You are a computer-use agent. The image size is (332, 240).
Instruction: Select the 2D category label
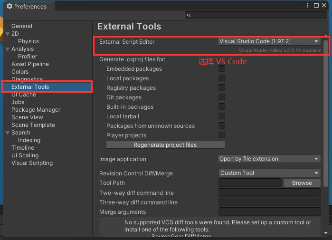(15, 34)
